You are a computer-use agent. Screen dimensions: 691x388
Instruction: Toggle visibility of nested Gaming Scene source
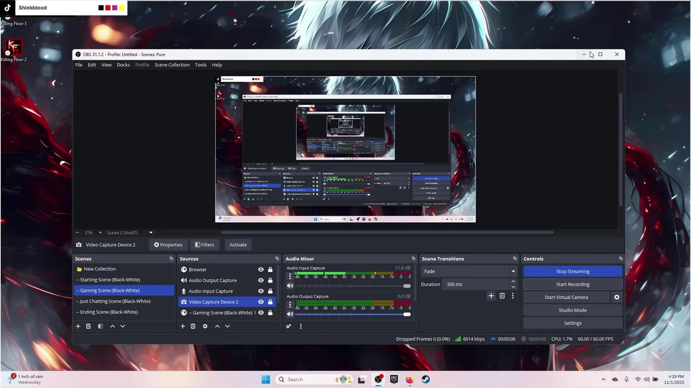point(261,313)
